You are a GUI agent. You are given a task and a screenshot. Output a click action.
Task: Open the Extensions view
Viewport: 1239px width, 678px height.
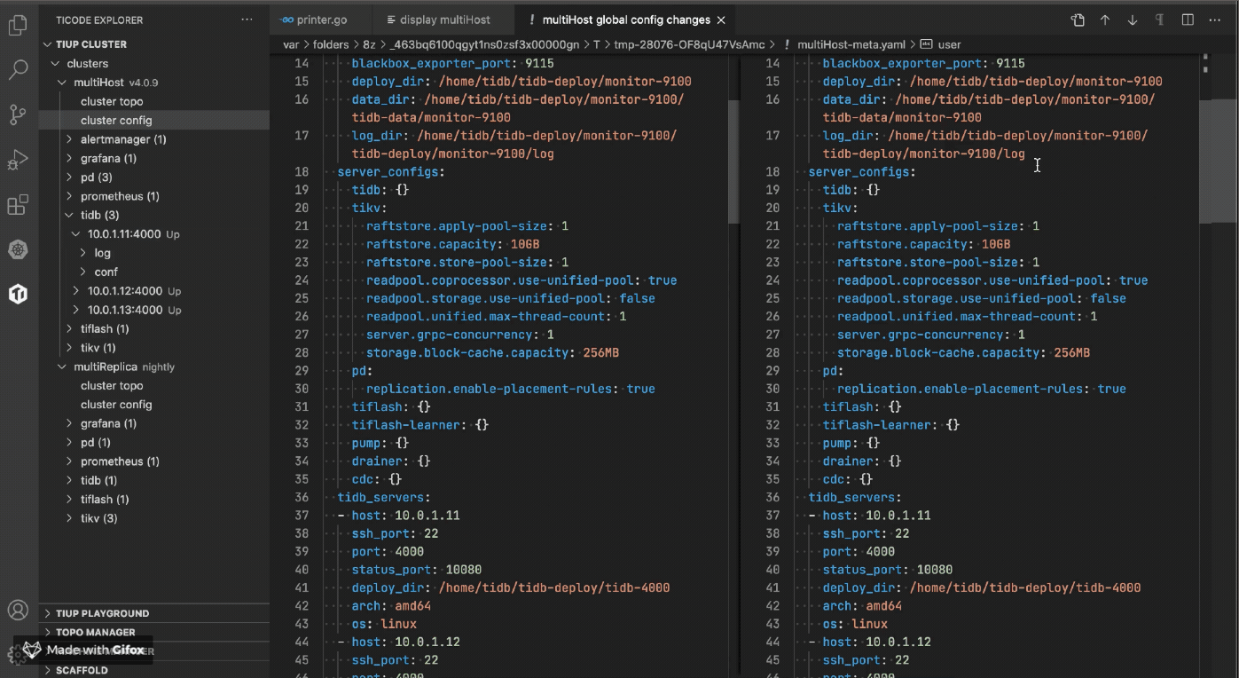point(18,205)
